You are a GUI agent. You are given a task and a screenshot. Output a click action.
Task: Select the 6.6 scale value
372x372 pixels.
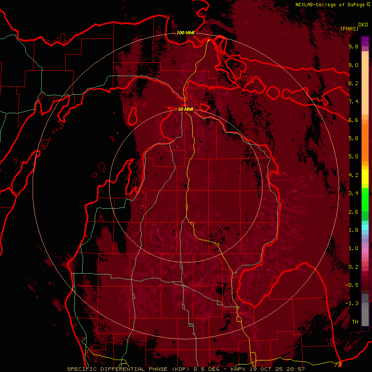pyautogui.click(x=353, y=120)
